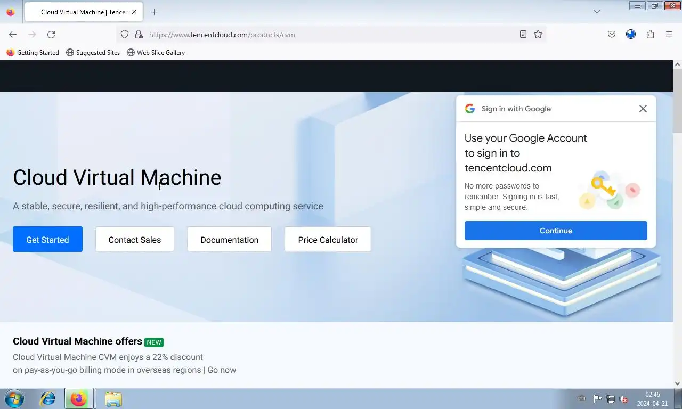Bookmark this page with the star icon

pos(538,34)
